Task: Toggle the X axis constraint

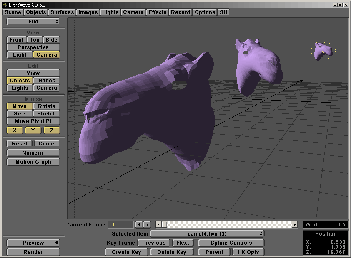Action: pyautogui.click(x=15, y=130)
